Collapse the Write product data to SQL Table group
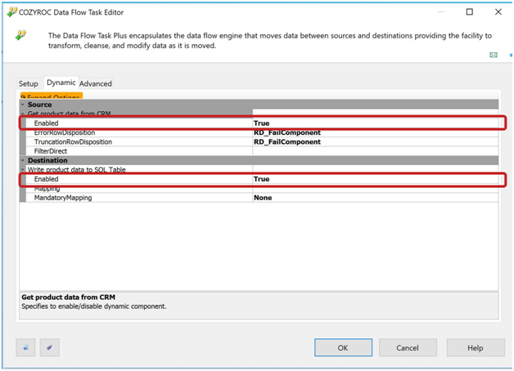The image size is (514, 371). coord(23,169)
